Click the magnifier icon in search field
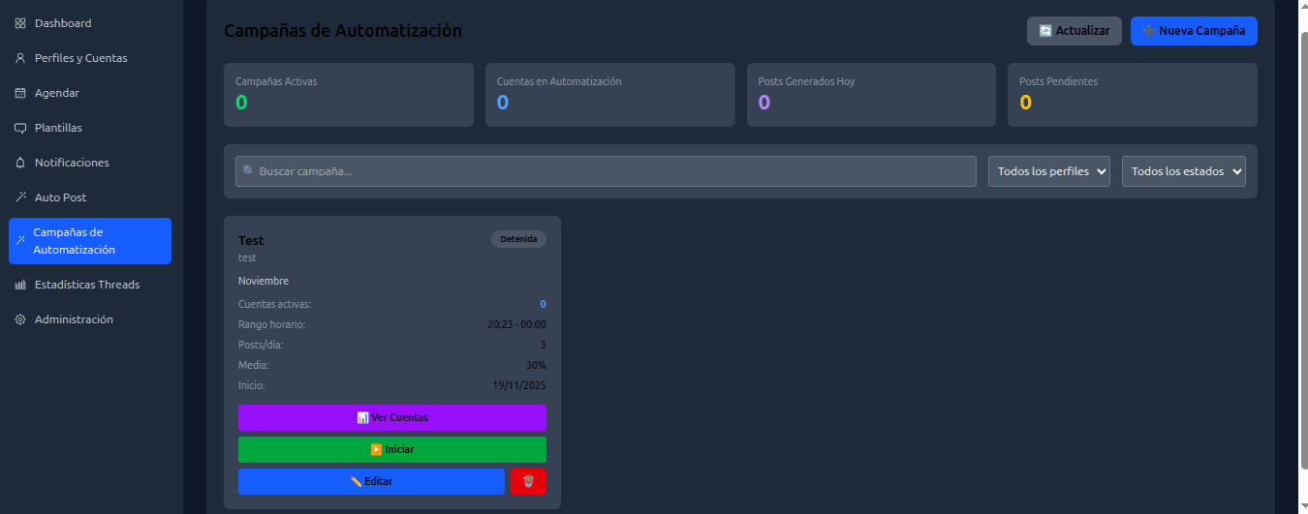 point(249,171)
